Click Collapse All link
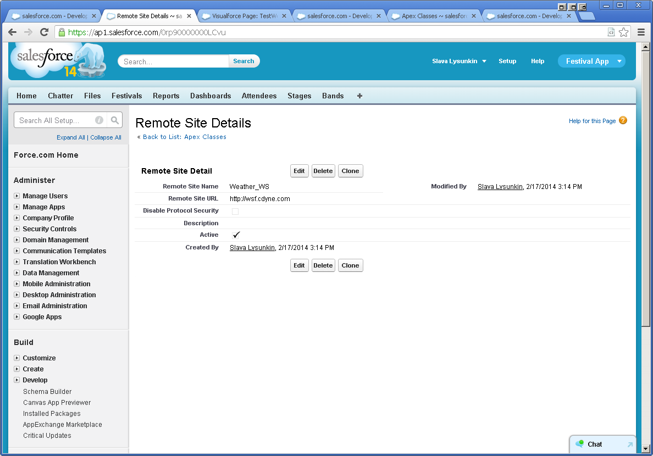 [x=106, y=137]
